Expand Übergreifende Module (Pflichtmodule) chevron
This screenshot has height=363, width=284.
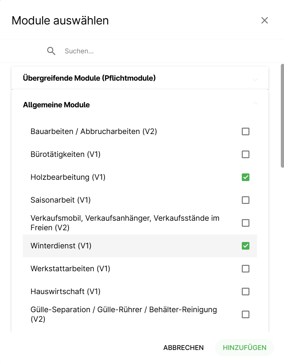click(x=255, y=79)
